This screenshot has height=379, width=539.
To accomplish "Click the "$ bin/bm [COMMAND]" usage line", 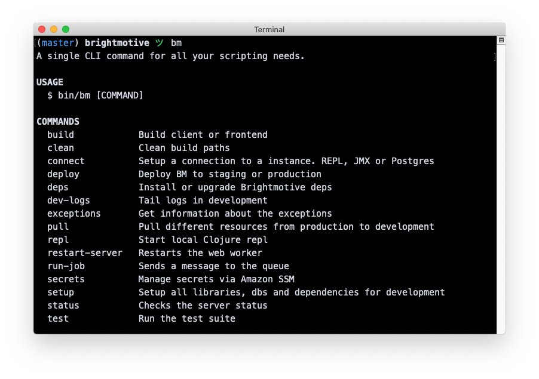I will (95, 95).
